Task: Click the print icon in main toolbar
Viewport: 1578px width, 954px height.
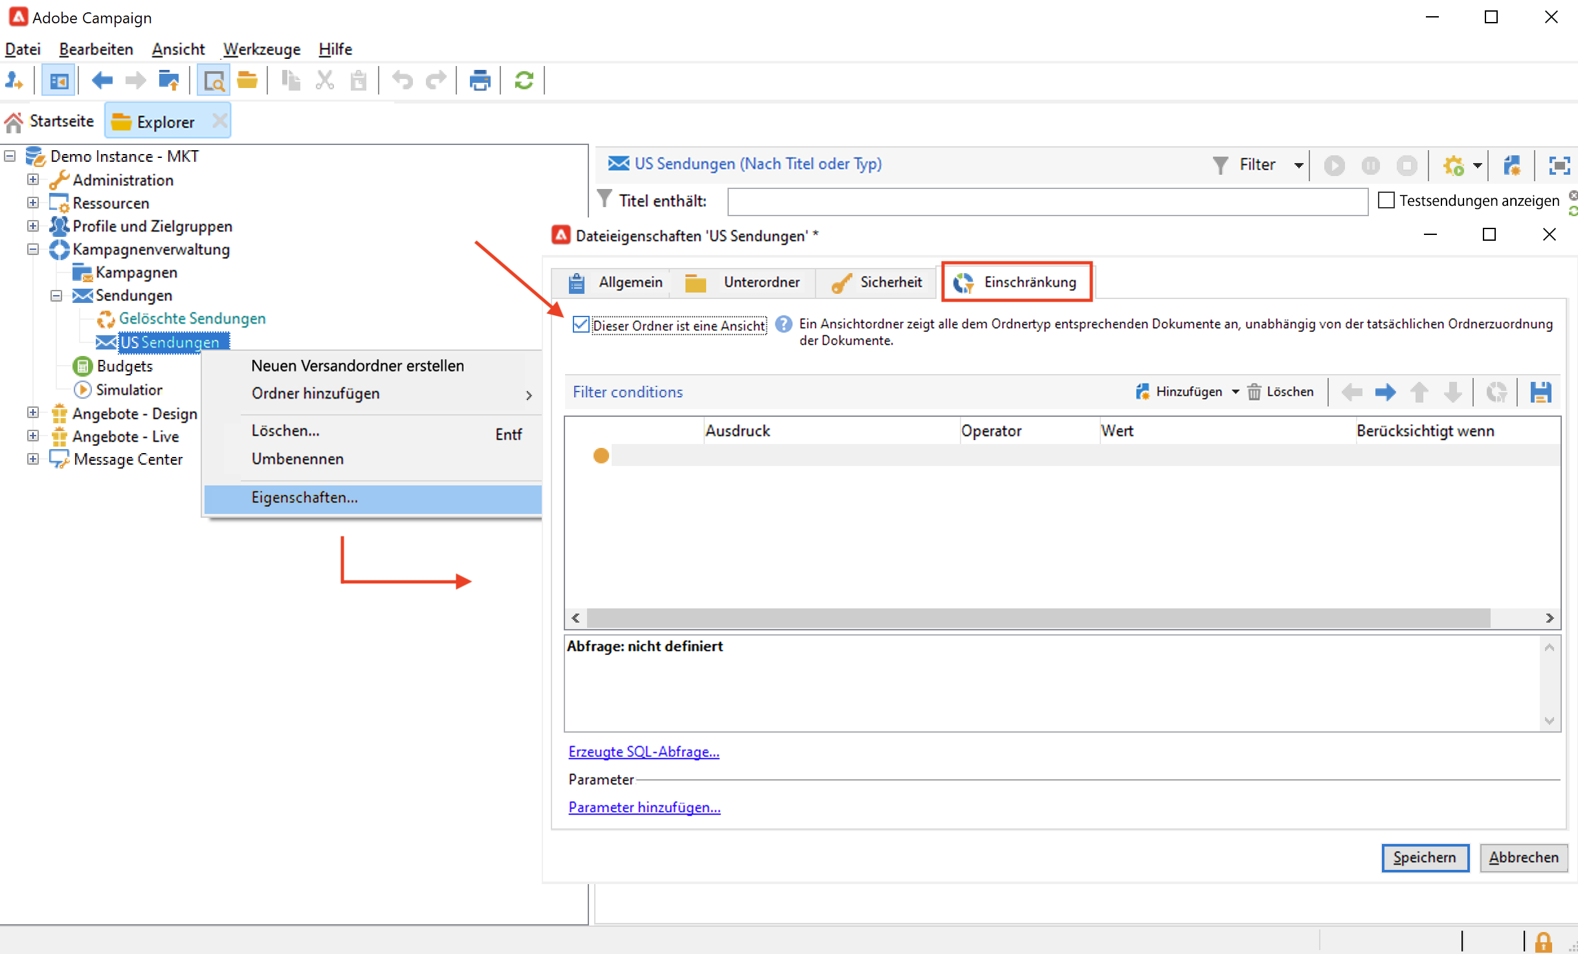Action: coord(480,81)
